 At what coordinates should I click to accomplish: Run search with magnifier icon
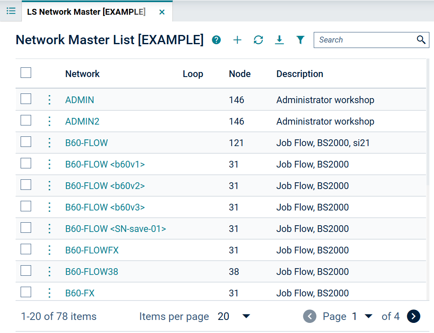tap(421, 40)
